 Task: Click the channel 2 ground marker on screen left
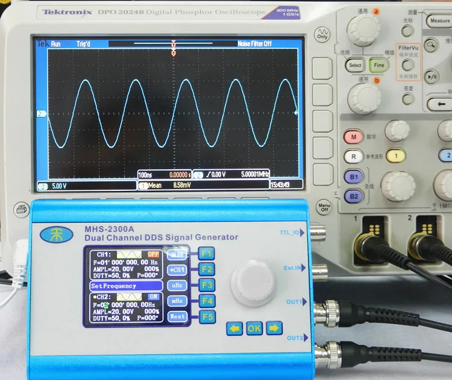coord(41,114)
